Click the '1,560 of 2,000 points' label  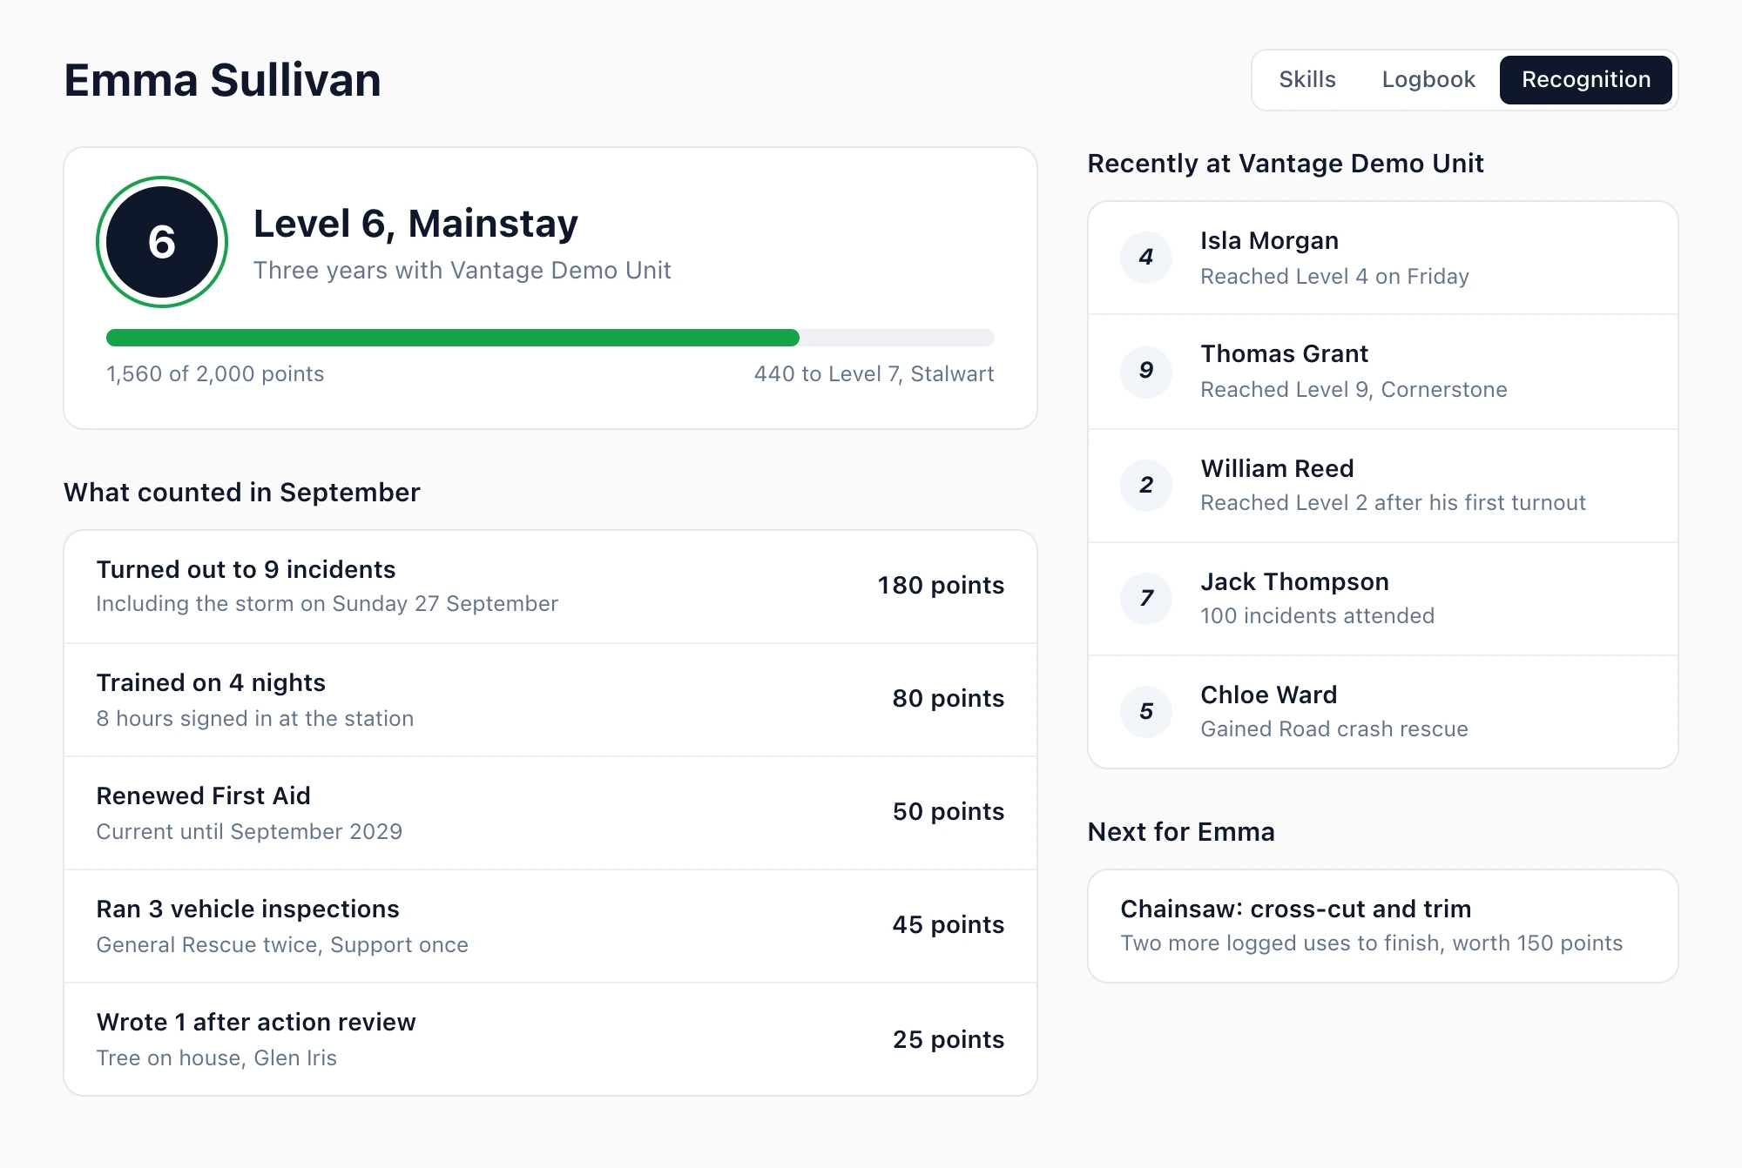point(215,374)
